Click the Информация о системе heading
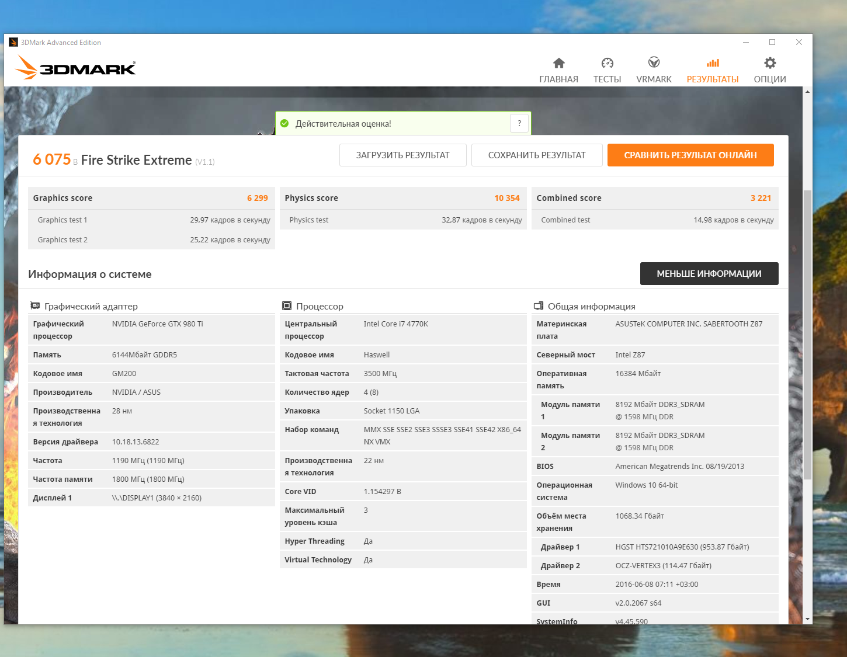This screenshot has width=847, height=657. tap(90, 274)
